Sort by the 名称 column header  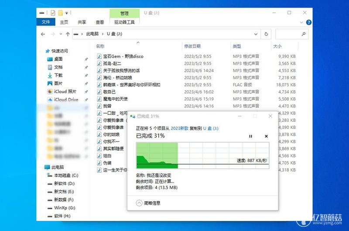tap(100, 46)
